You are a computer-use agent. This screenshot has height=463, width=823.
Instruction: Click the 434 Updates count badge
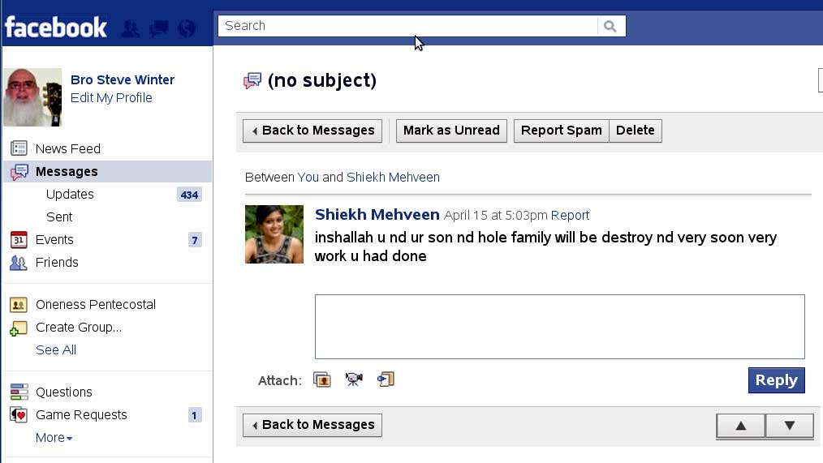pos(189,195)
